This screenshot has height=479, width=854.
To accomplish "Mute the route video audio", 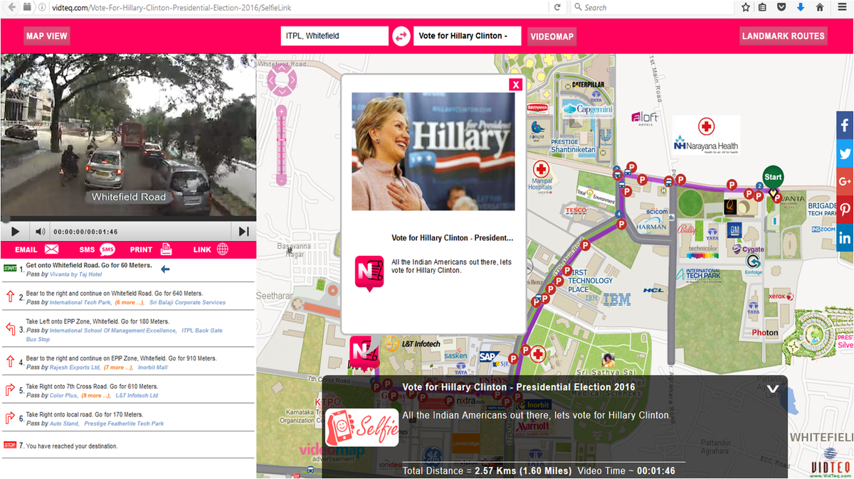I will tap(40, 231).
